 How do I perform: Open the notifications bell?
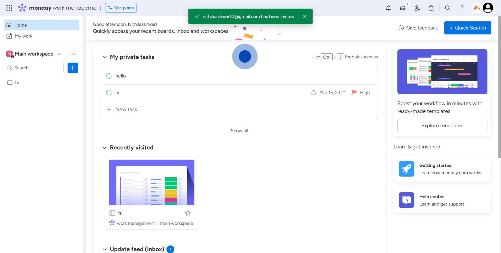pyautogui.click(x=388, y=8)
